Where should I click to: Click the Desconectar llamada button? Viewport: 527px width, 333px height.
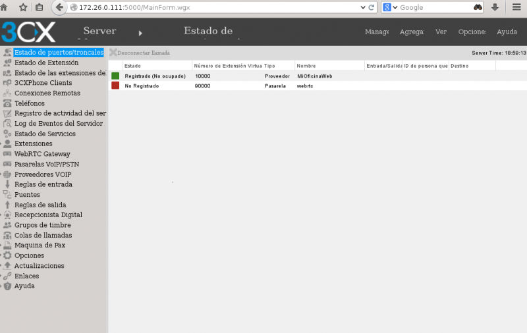(x=140, y=53)
